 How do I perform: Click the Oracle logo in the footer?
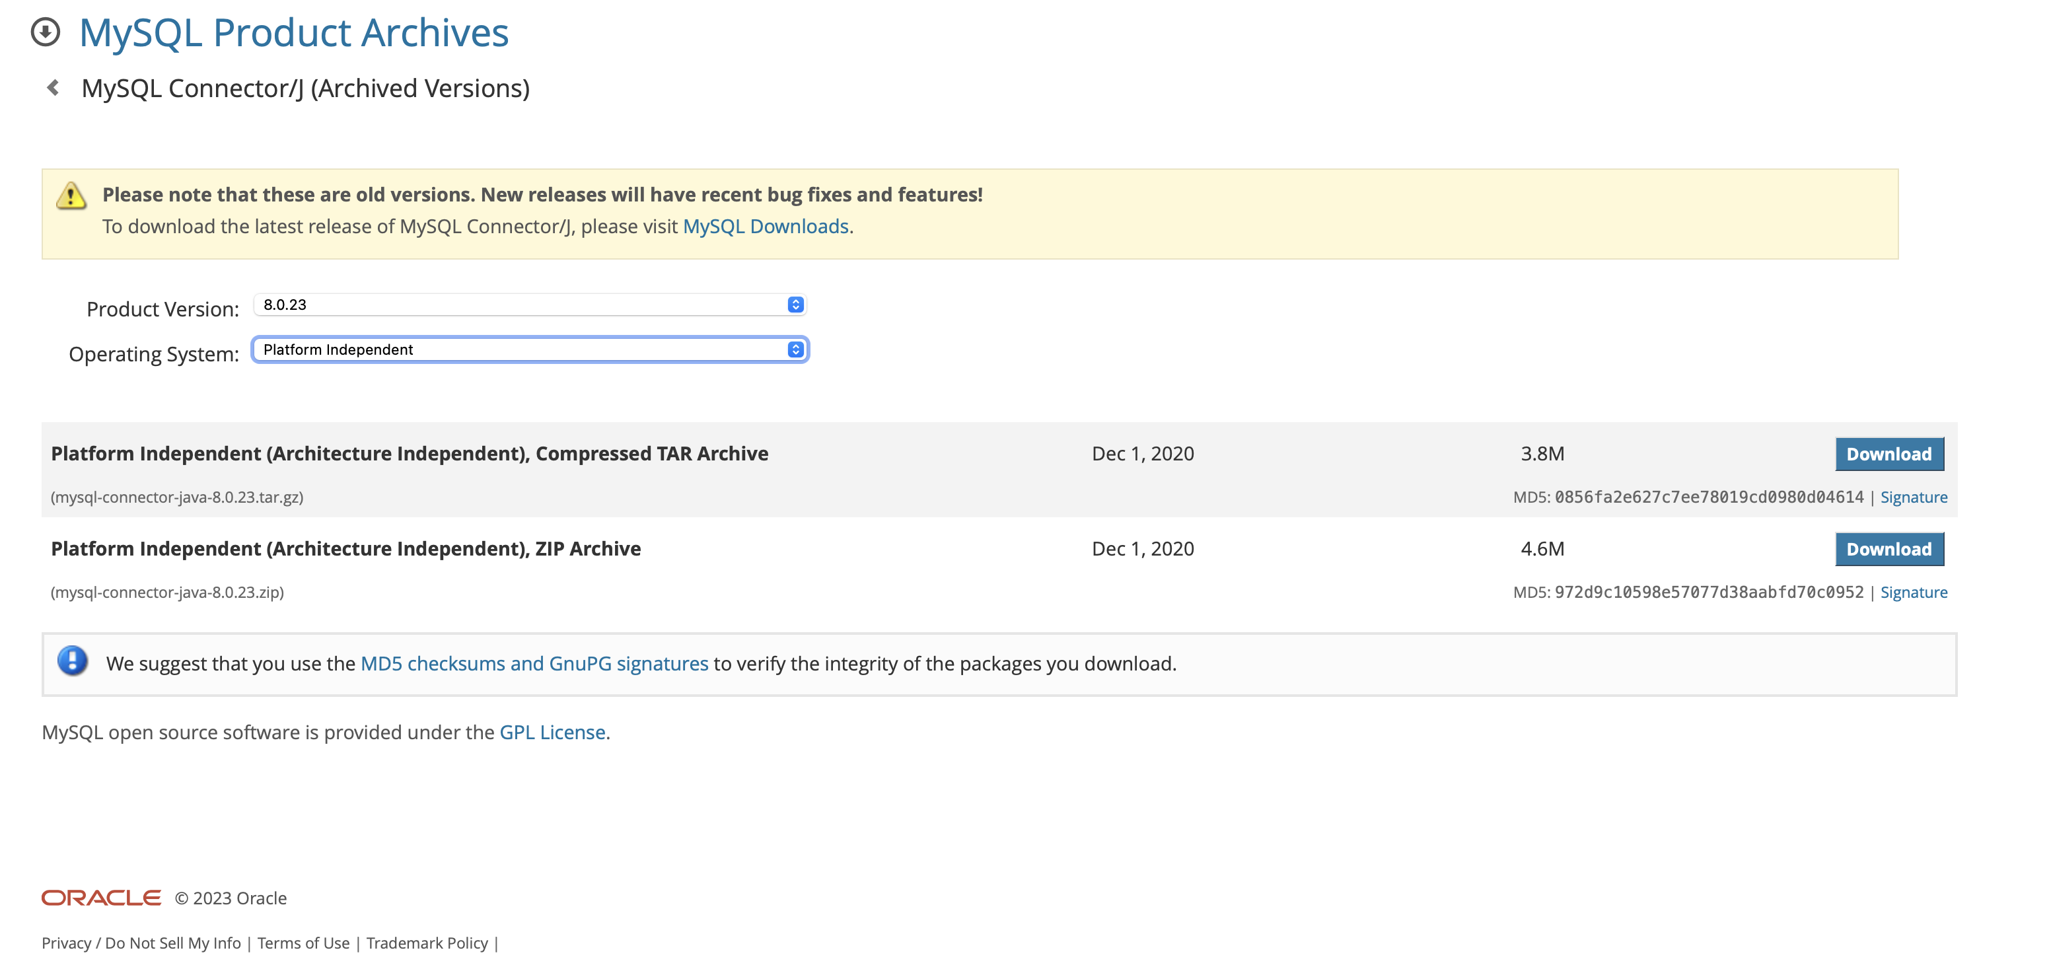(x=101, y=898)
